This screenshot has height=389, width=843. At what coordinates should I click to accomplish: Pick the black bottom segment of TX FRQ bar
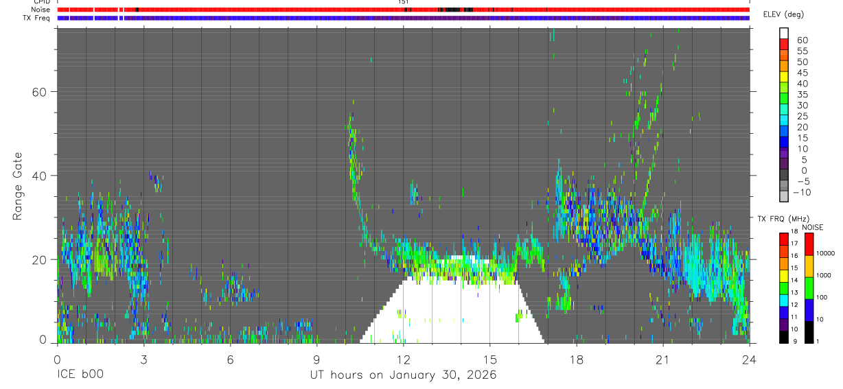pyautogui.click(x=784, y=337)
